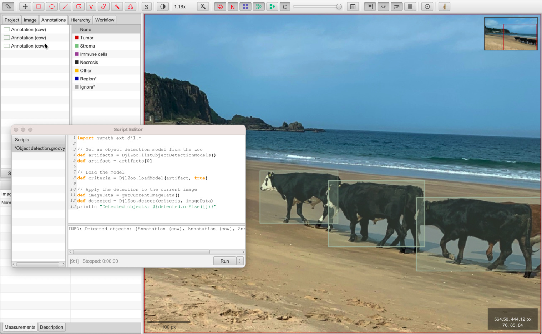Toggle cursor location x,y display
The height and width of the screenshot is (334, 542).
(383, 6)
